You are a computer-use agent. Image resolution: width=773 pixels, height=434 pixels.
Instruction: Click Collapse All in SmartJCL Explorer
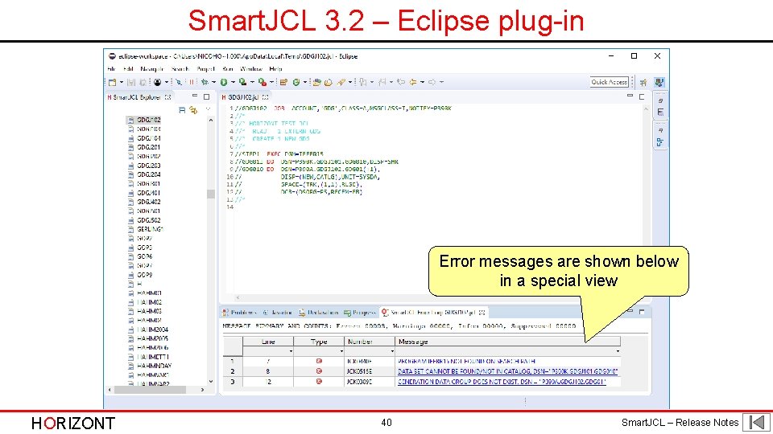click(182, 110)
